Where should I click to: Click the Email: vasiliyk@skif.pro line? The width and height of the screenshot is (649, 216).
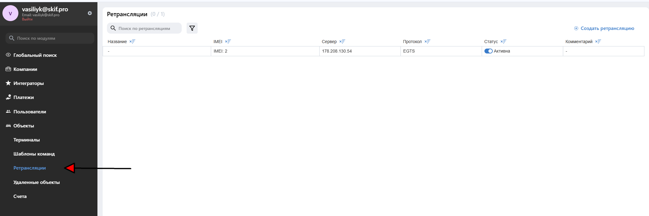point(41,15)
